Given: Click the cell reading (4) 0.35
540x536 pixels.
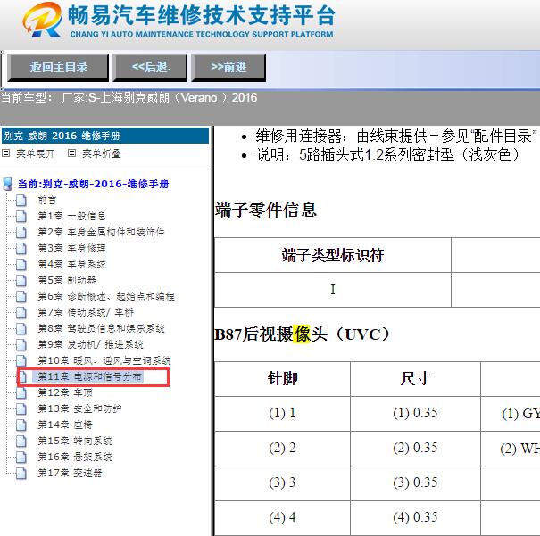Looking at the screenshot, I should tap(415, 518).
